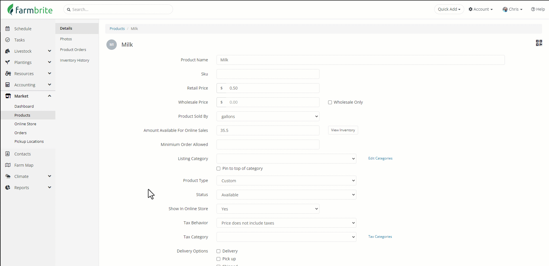Click the QR code icon

(x=539, y=43)
